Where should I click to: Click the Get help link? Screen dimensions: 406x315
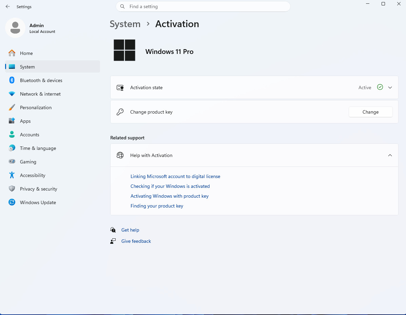point(130,230)
